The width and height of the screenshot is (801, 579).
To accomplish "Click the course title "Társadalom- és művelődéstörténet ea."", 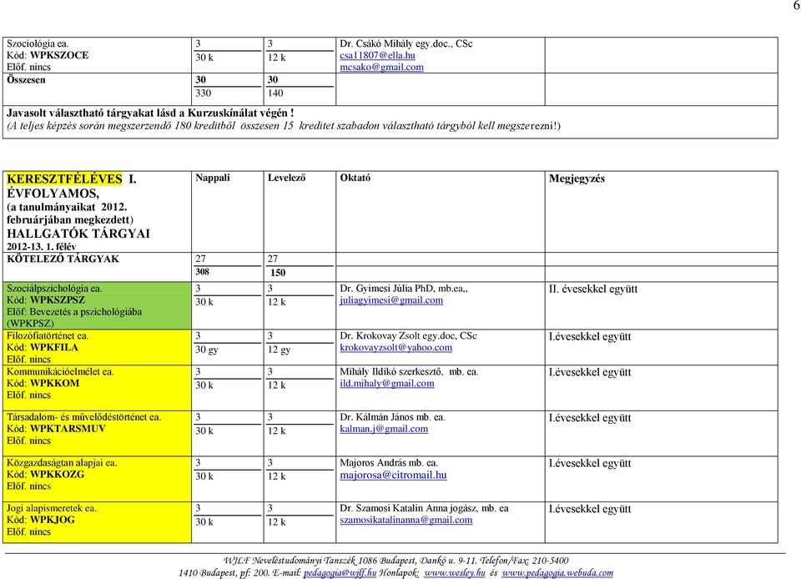I will click(x=83, y=417).
